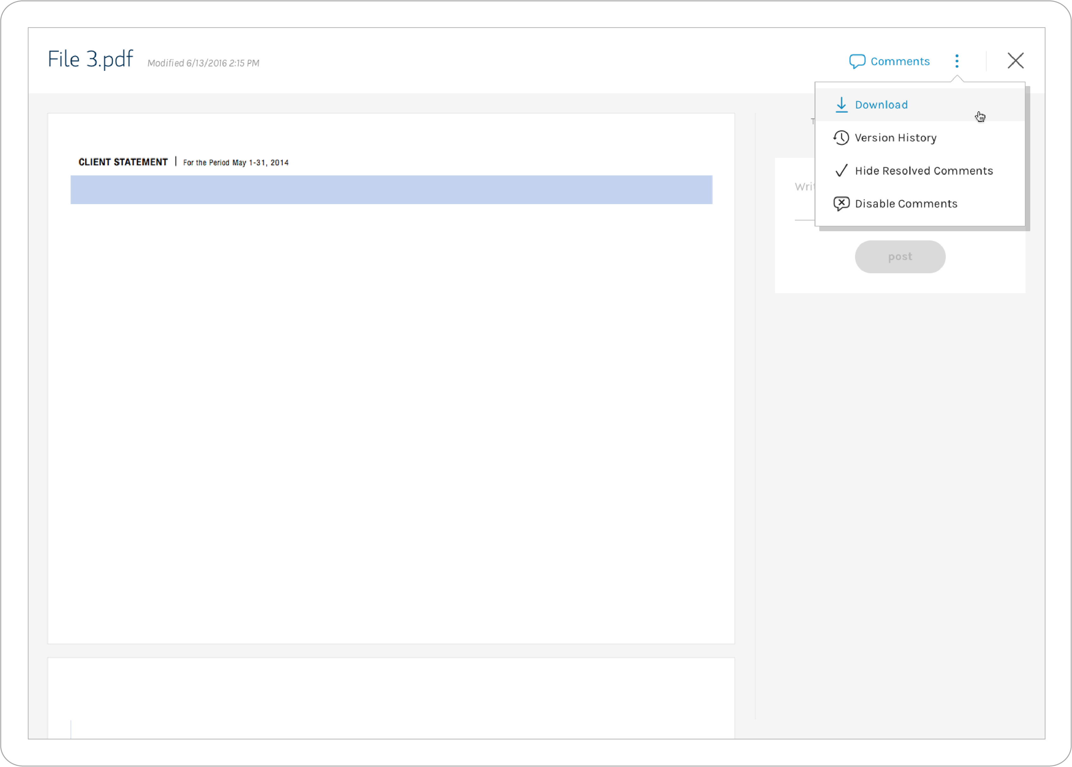Image resolution: width=1072 pixels, height=767 pixels.
Task: Click the File 3.pdf title
Action: pyautogui.click(x=90, y=59)
